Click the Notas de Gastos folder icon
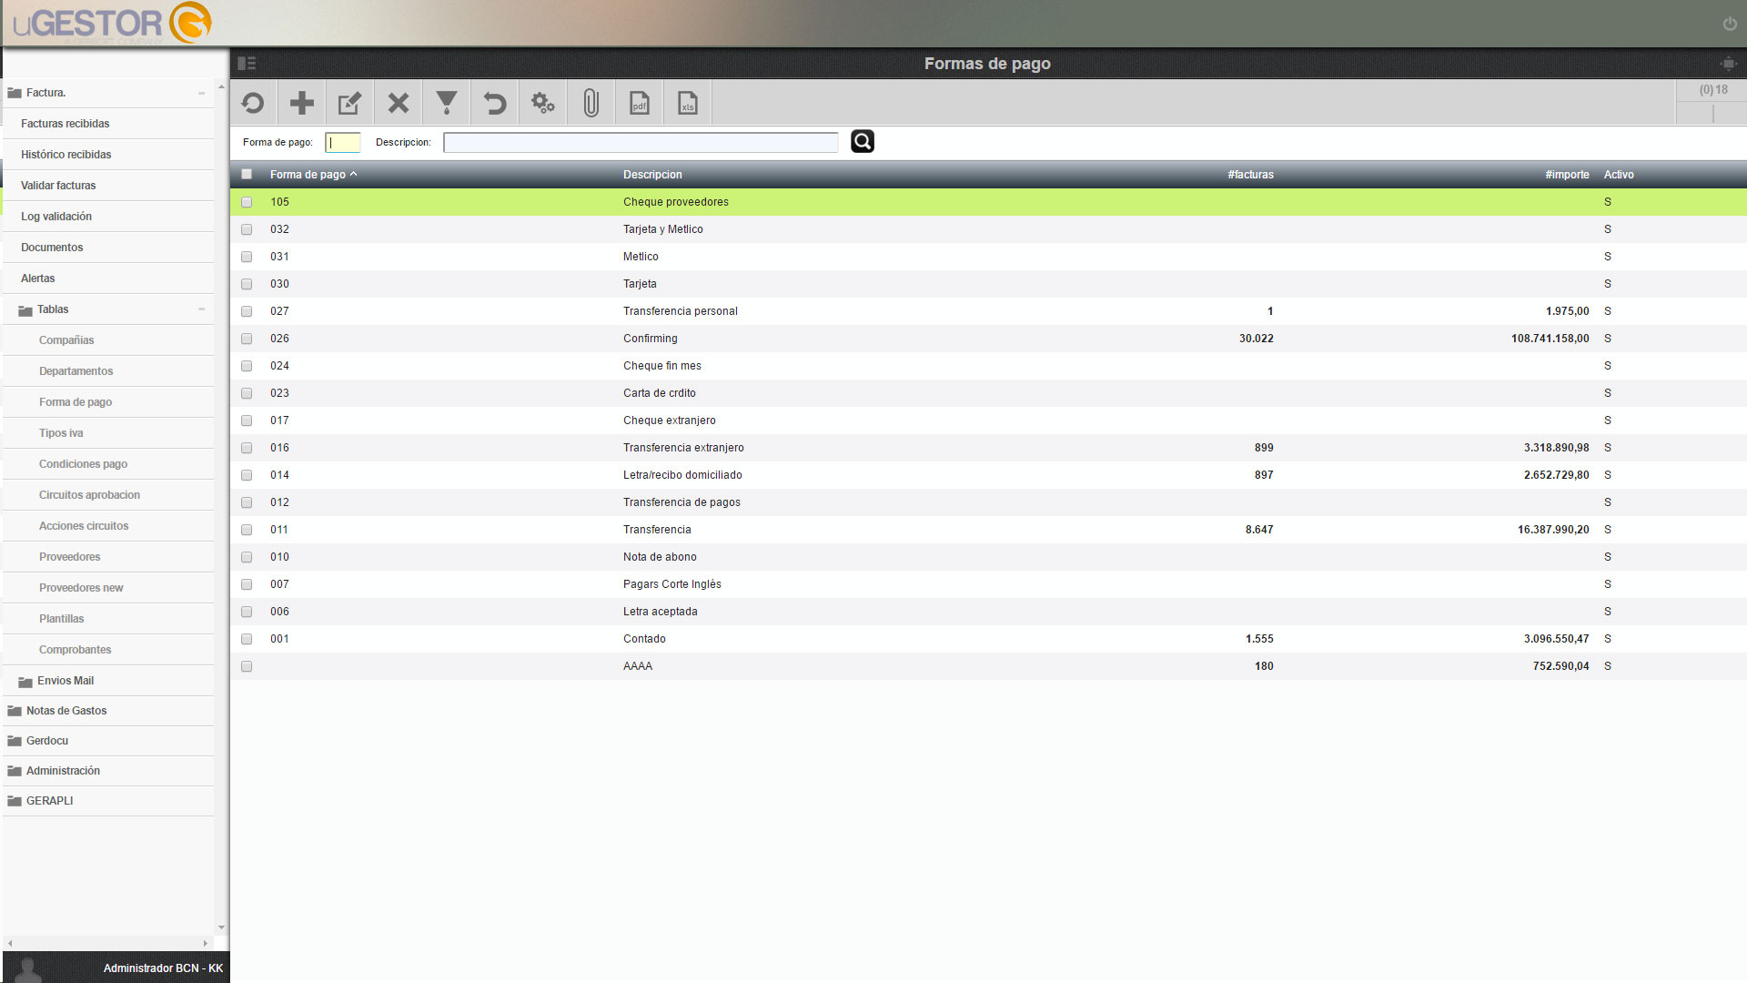1747x983 pixels. click(x=15, y=711)
